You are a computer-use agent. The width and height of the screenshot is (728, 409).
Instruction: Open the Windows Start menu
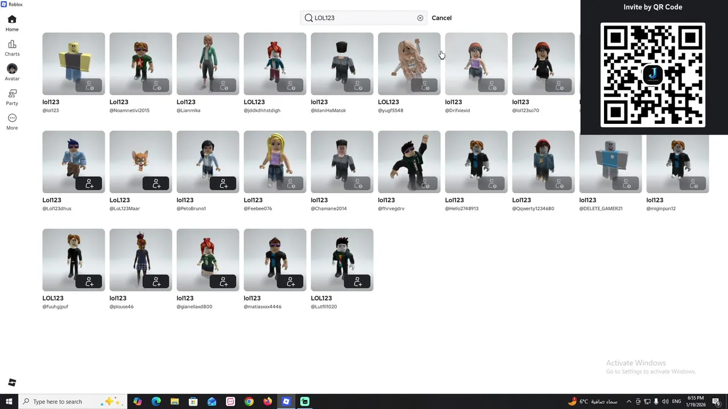click(9, 402)
